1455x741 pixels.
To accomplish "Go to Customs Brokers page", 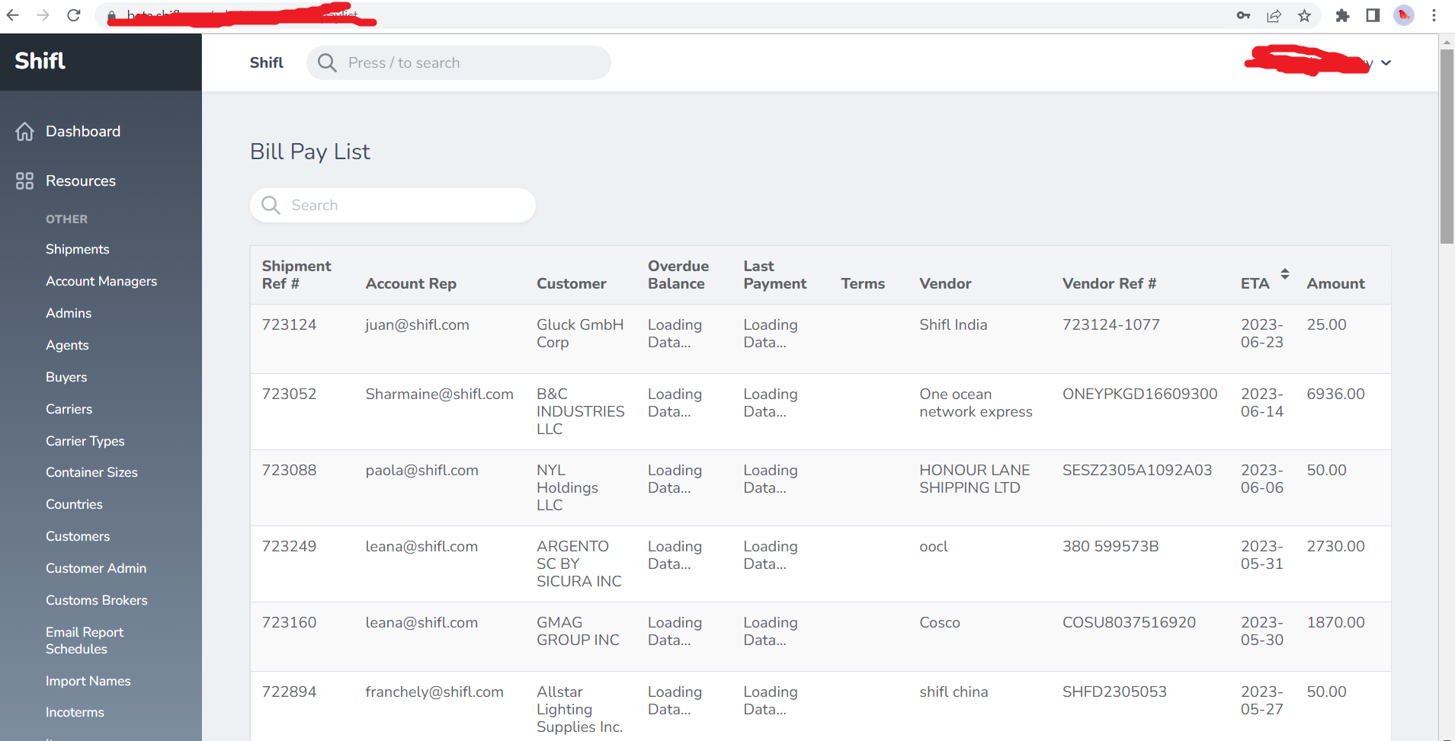I will point(96,600).
